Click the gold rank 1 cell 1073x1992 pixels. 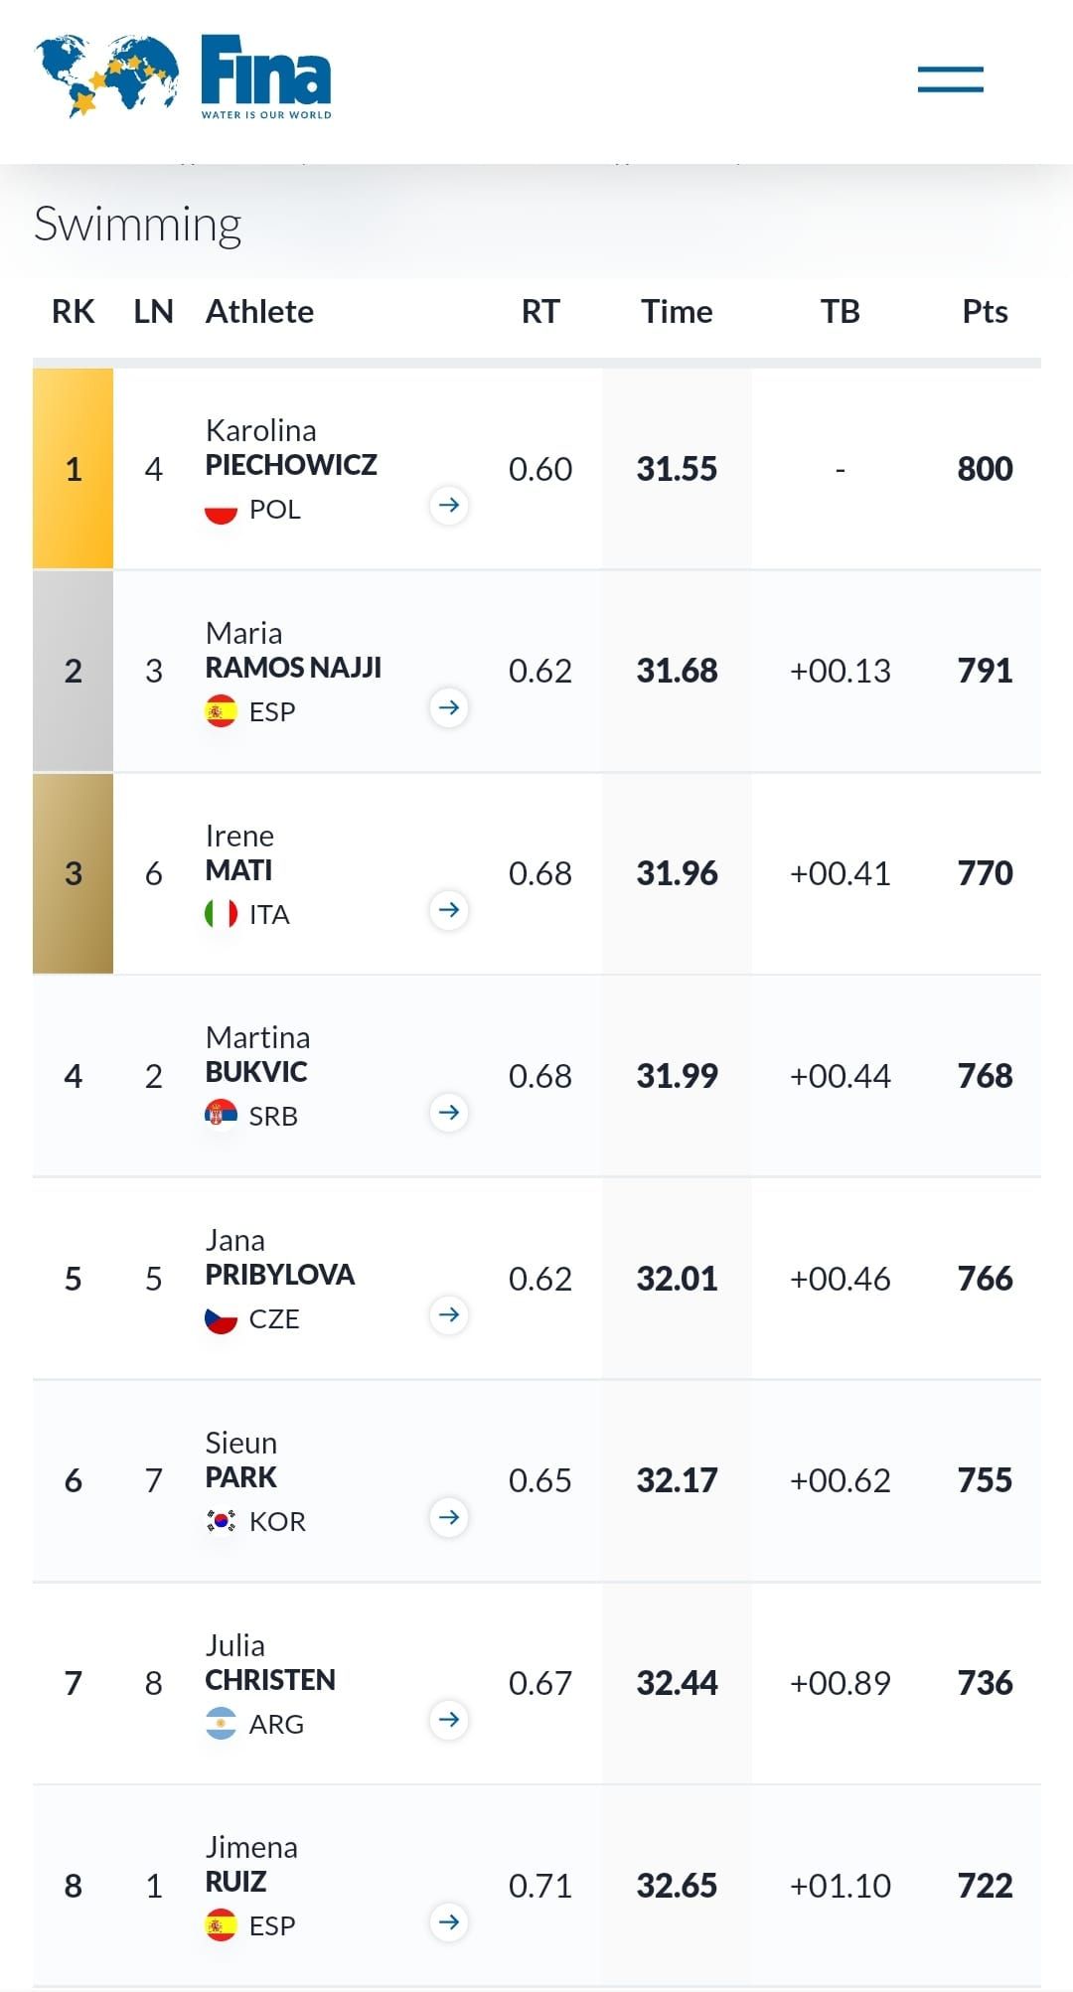click(x=74, y=469)
